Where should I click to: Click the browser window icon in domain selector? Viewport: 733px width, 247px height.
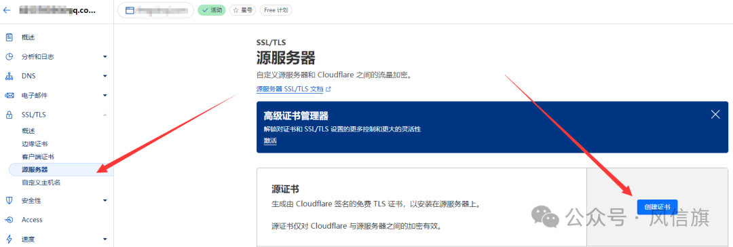pyautogui.click(x=130, y=9)
